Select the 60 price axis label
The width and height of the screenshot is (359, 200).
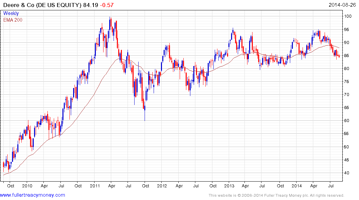point(347,121)
